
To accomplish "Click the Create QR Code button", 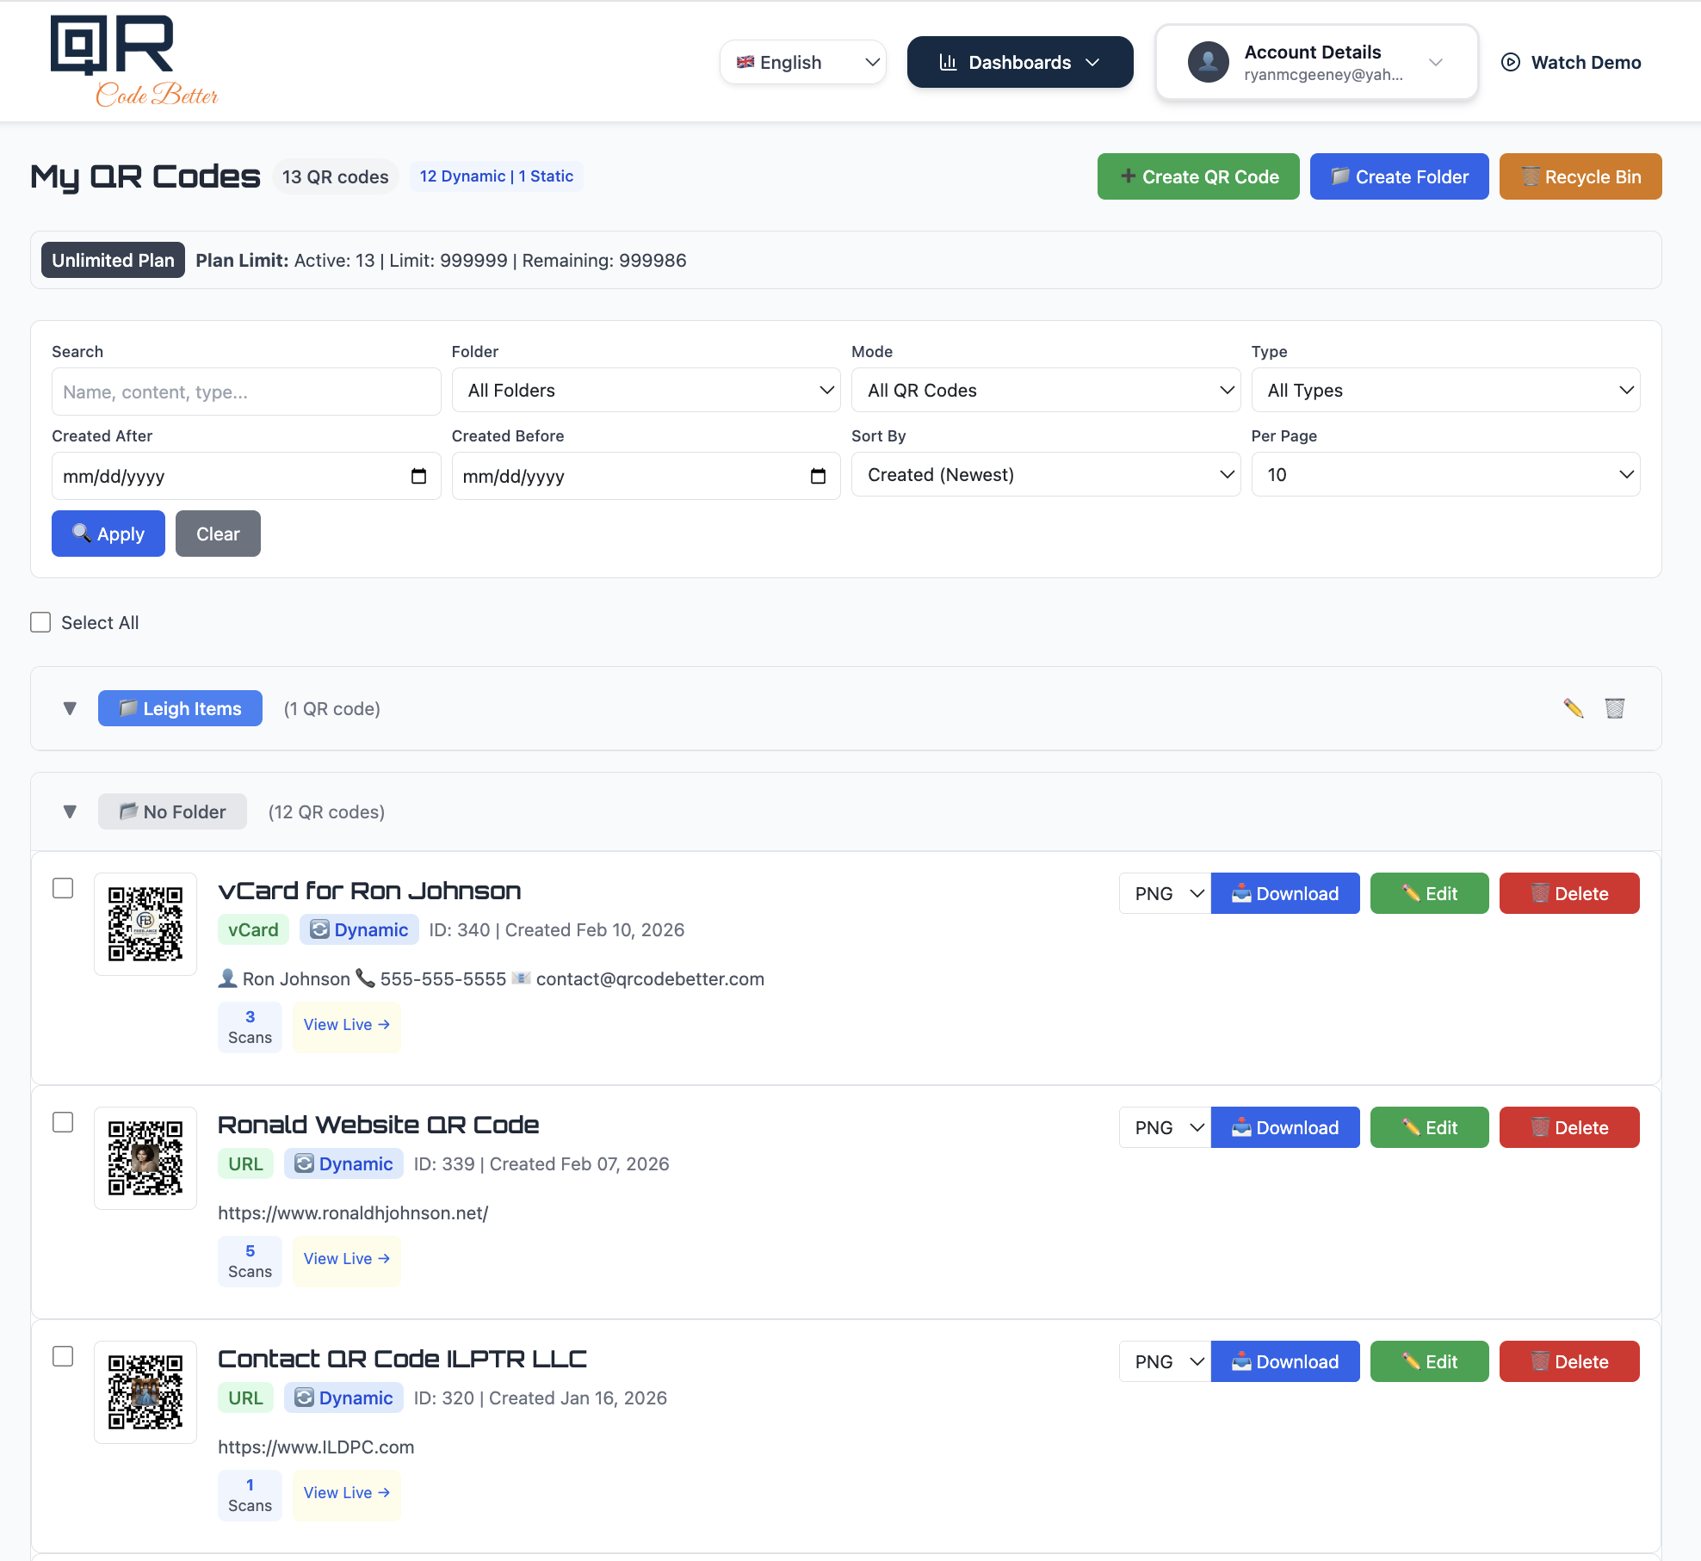I will coord(1198,176).
